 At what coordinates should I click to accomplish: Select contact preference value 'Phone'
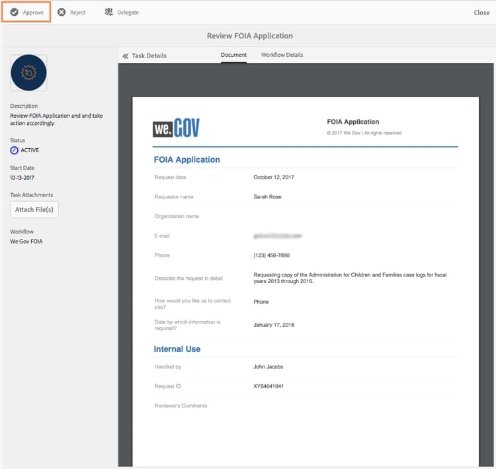[261, 302]
